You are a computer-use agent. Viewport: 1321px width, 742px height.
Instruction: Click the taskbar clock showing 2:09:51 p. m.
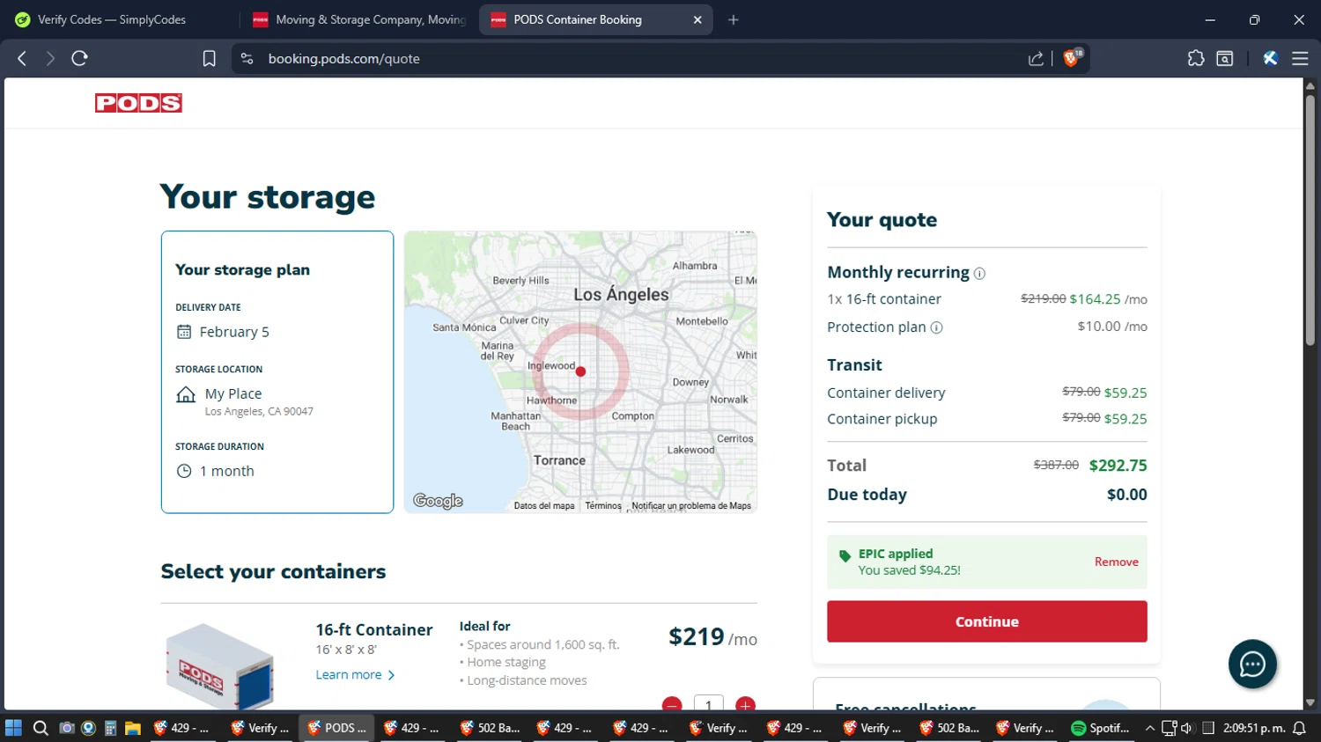(1254, 728)
